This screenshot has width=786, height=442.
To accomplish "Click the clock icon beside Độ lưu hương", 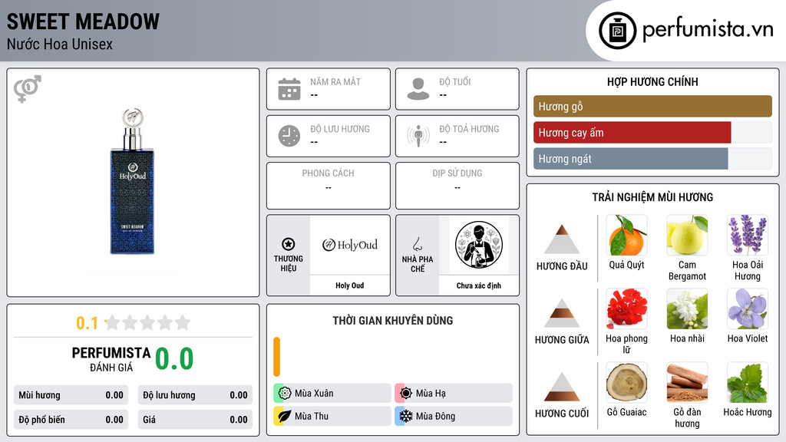I will click(289, 136).
